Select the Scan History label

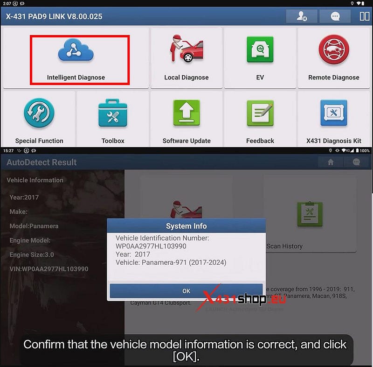284,246
